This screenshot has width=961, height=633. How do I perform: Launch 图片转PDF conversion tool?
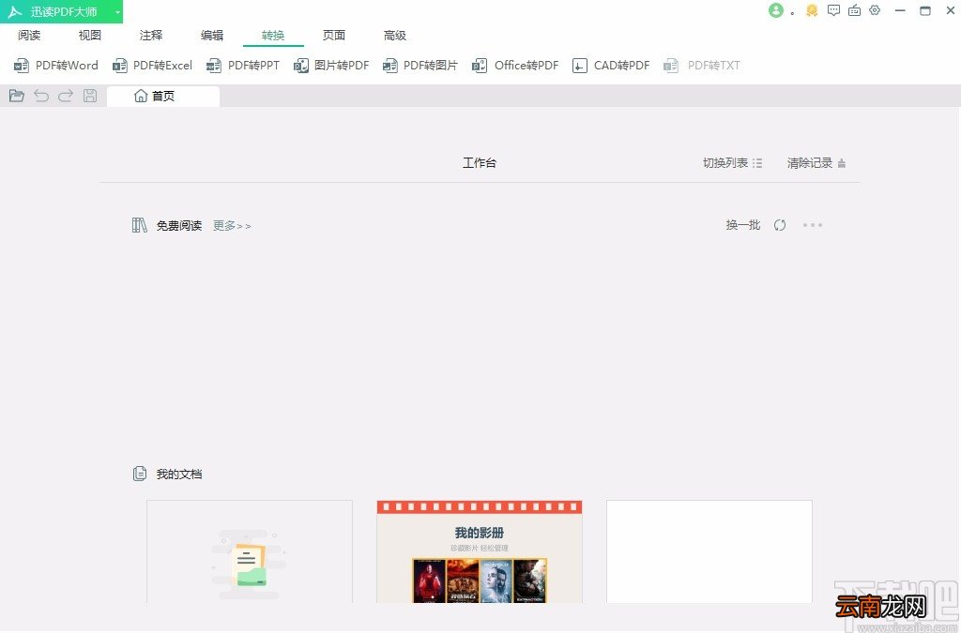click(x=331, y=66)
